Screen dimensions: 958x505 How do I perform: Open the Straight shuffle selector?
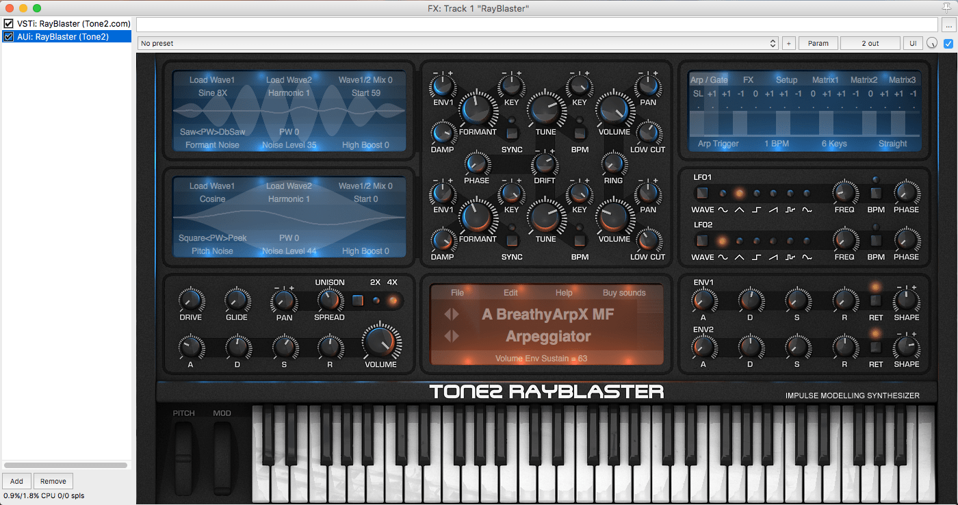click(893, 144)
